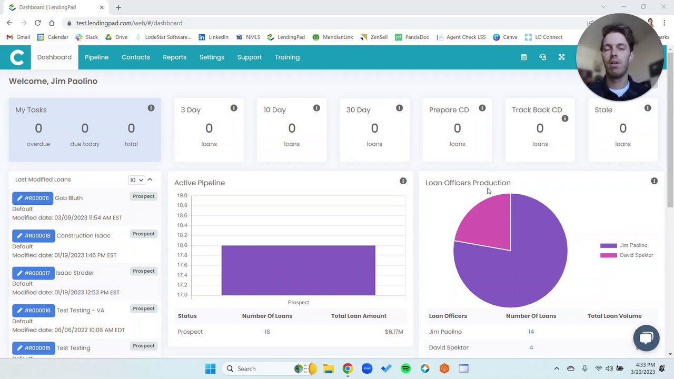Open the calendar icon in header
This screenshot has height=379, width=674.
523,57
